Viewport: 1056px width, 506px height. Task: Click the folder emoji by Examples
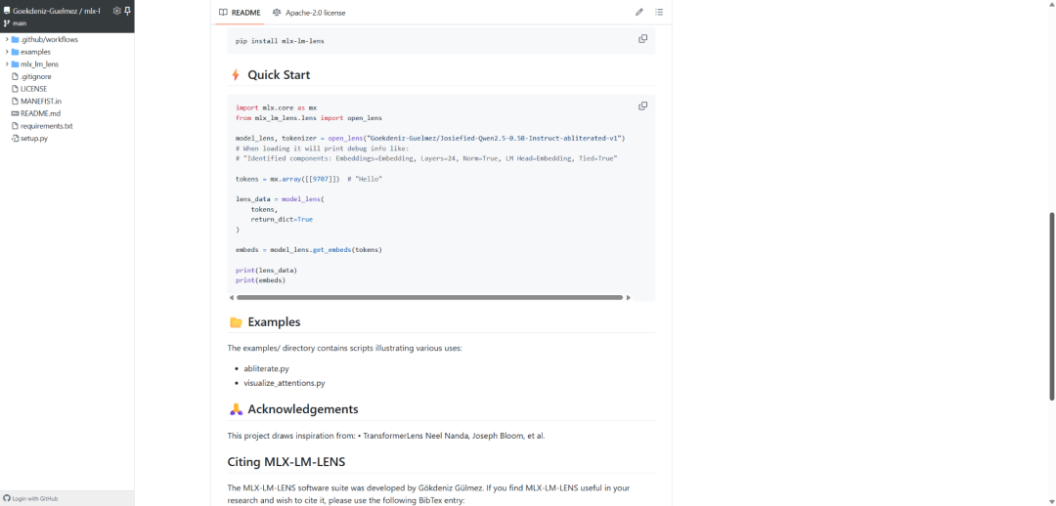tap(236, 322)
